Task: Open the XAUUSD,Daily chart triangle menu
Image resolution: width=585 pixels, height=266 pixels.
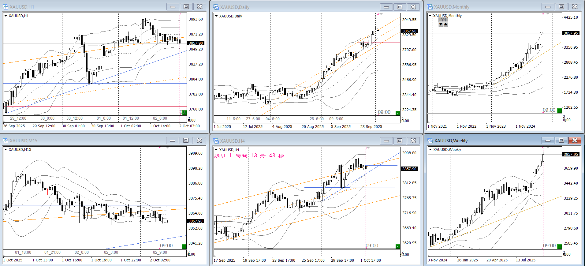Action: pos(216,16)
